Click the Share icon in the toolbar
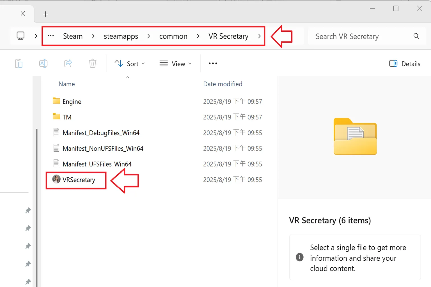 pos(68,64)
